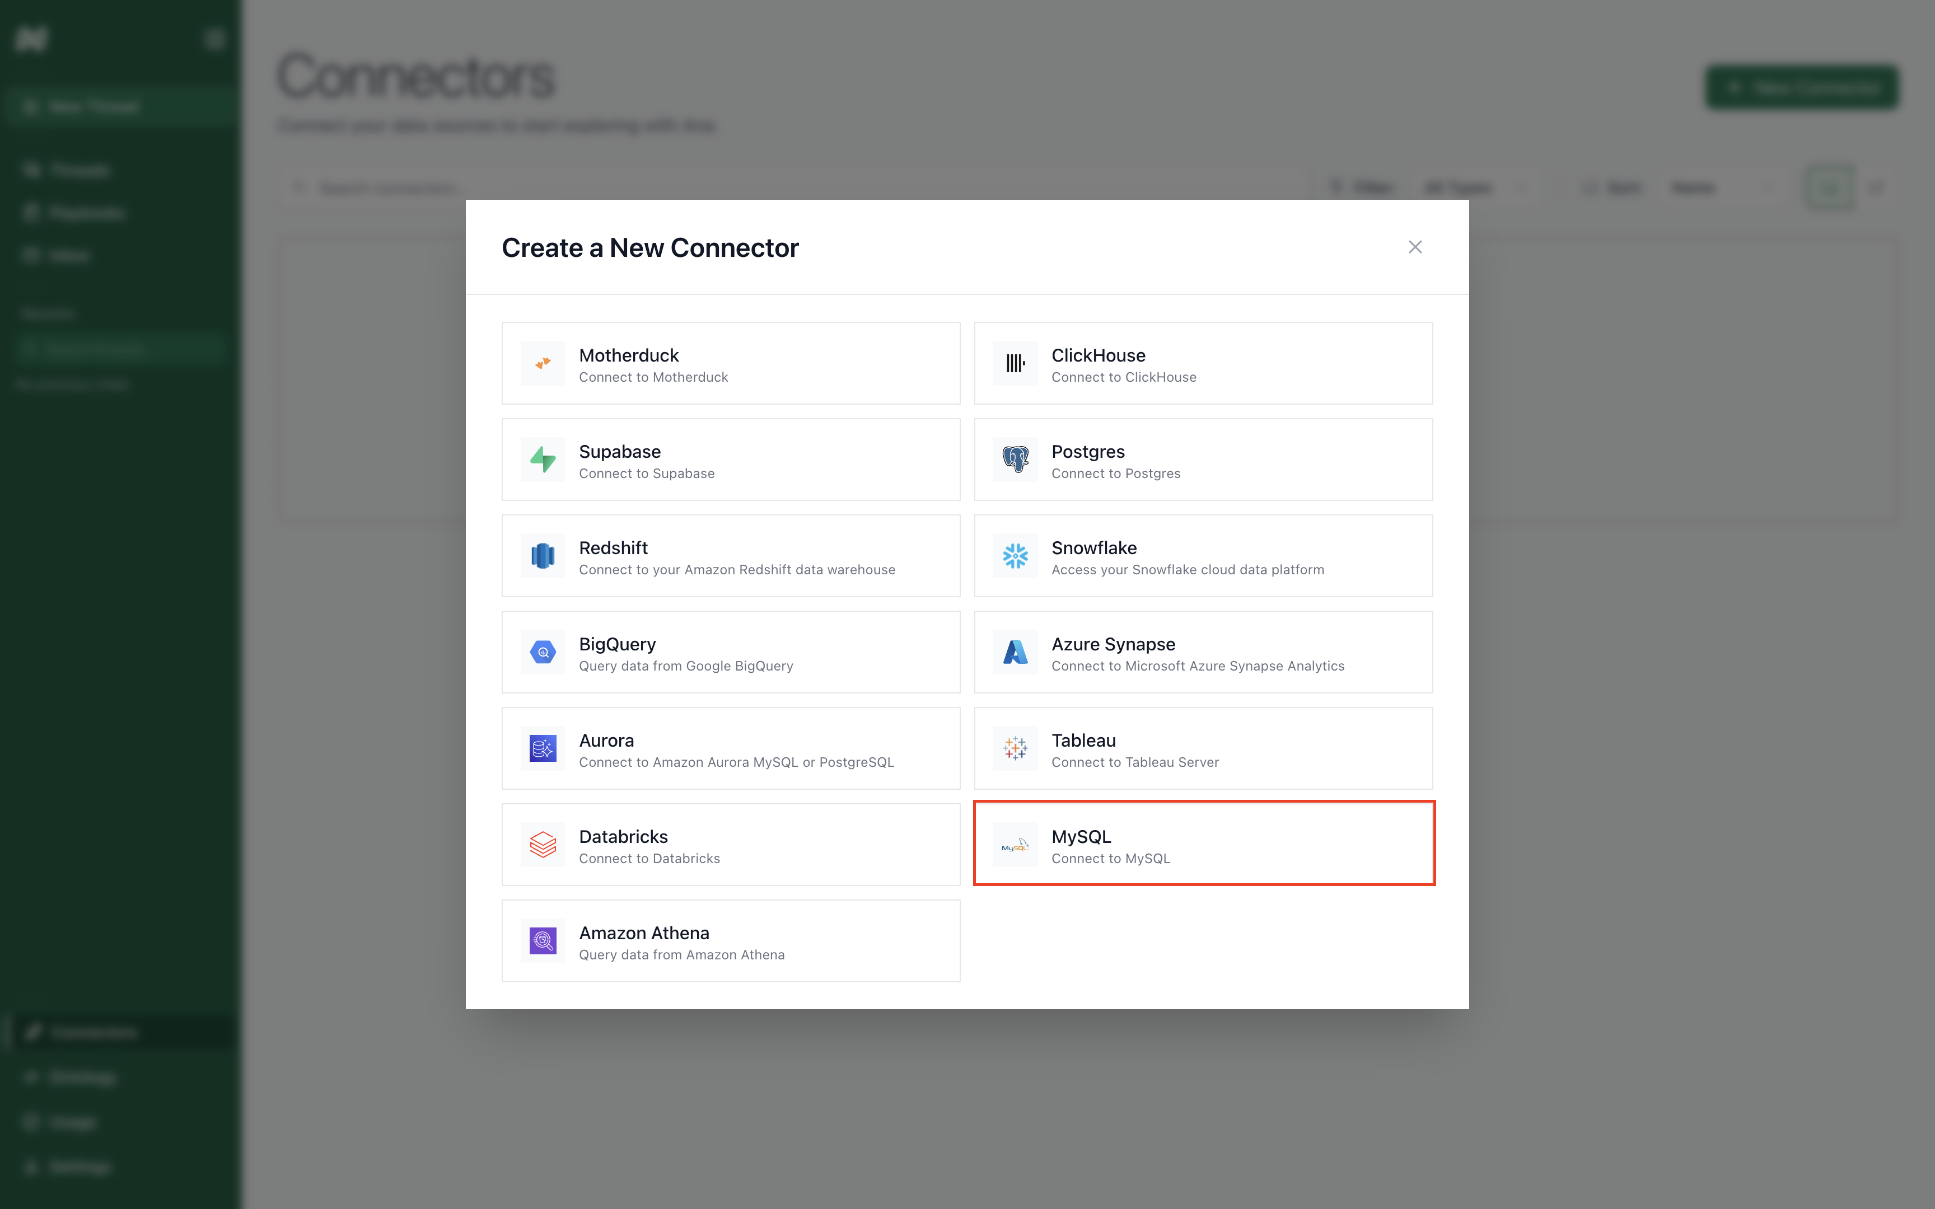Select the Motherduck connector icon
Viewport: 1935px width, 1209px height.
click(x=543, y=364)
